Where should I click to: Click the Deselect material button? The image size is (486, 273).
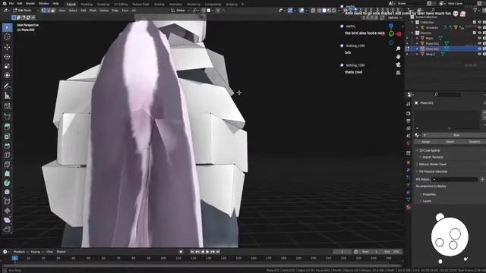coord(475,142)
